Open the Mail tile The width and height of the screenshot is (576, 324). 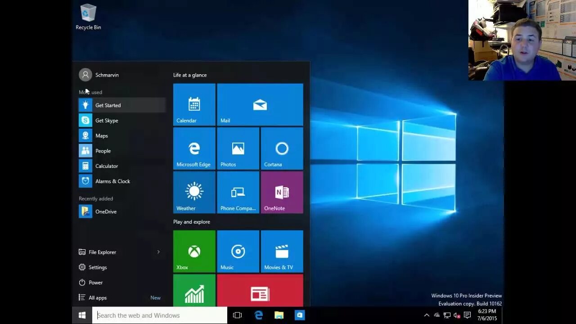click(x=260, y=104)
